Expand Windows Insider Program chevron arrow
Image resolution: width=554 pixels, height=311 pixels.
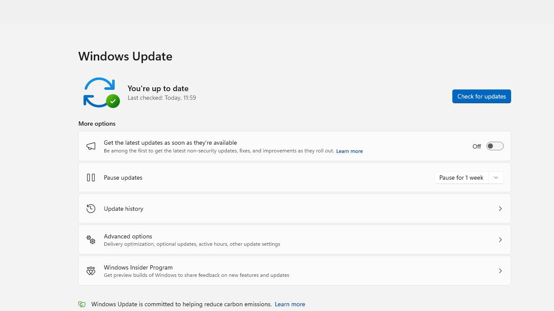500,271
